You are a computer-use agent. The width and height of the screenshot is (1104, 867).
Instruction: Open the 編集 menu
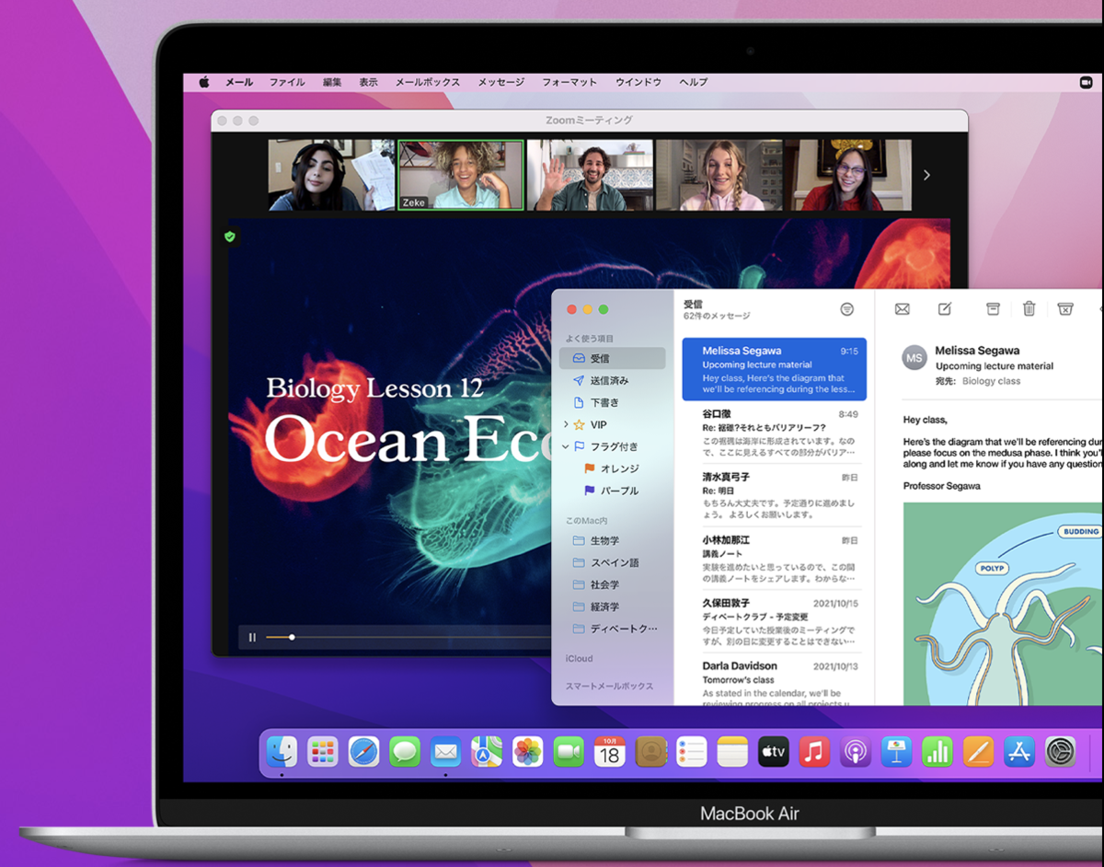tap(332, 82)
